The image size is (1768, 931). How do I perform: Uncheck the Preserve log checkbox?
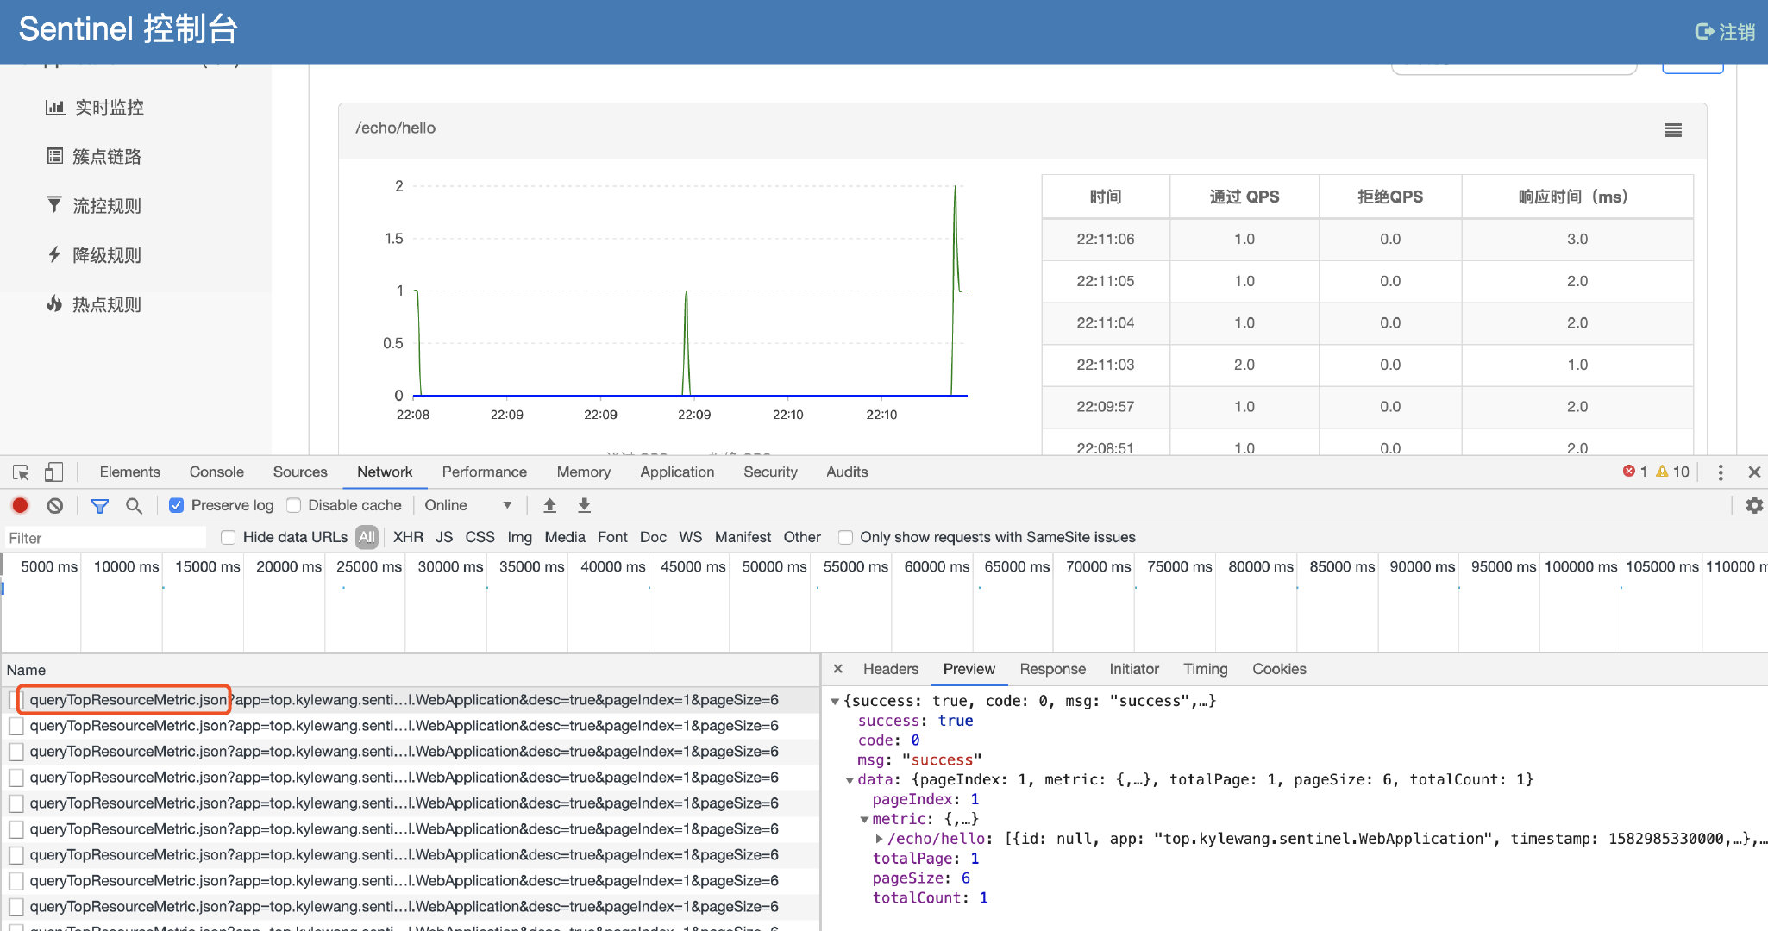tap(176, 505)
